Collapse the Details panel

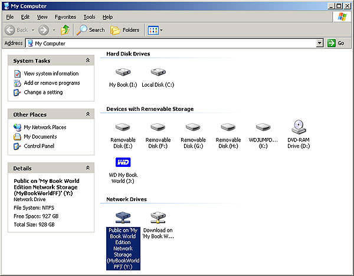tap(88, 168)
